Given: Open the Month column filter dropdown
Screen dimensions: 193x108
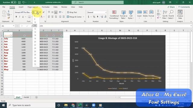Looking at the screenshot, I should [x=11, y=35].
